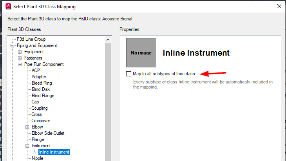Screen dimensions: 286x161
Task: Collapse the Piping and Equipment node
Action: point(13,45)
